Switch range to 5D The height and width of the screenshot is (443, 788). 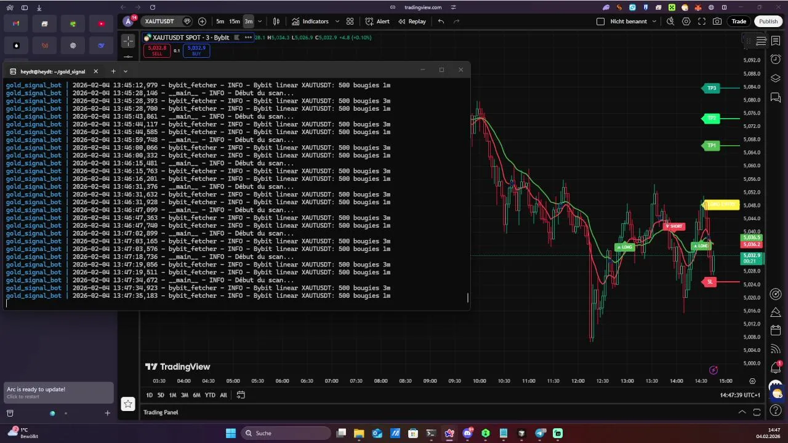(161, 395)
